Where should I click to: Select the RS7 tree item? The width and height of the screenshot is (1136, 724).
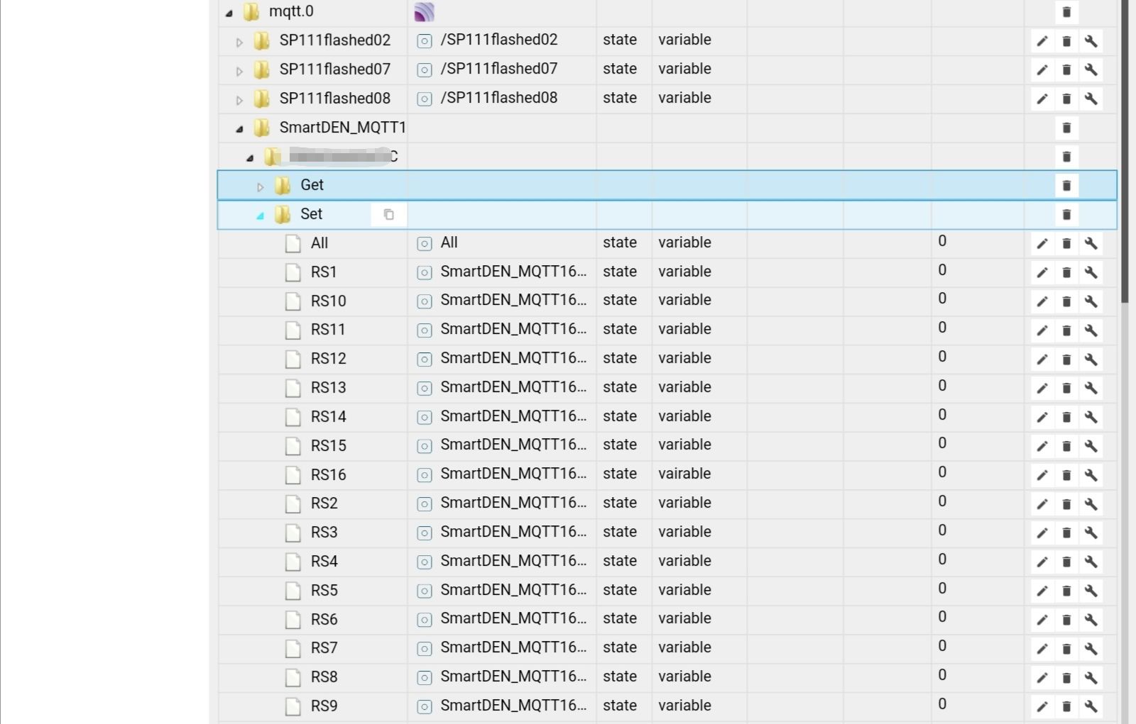coord(324,648)
